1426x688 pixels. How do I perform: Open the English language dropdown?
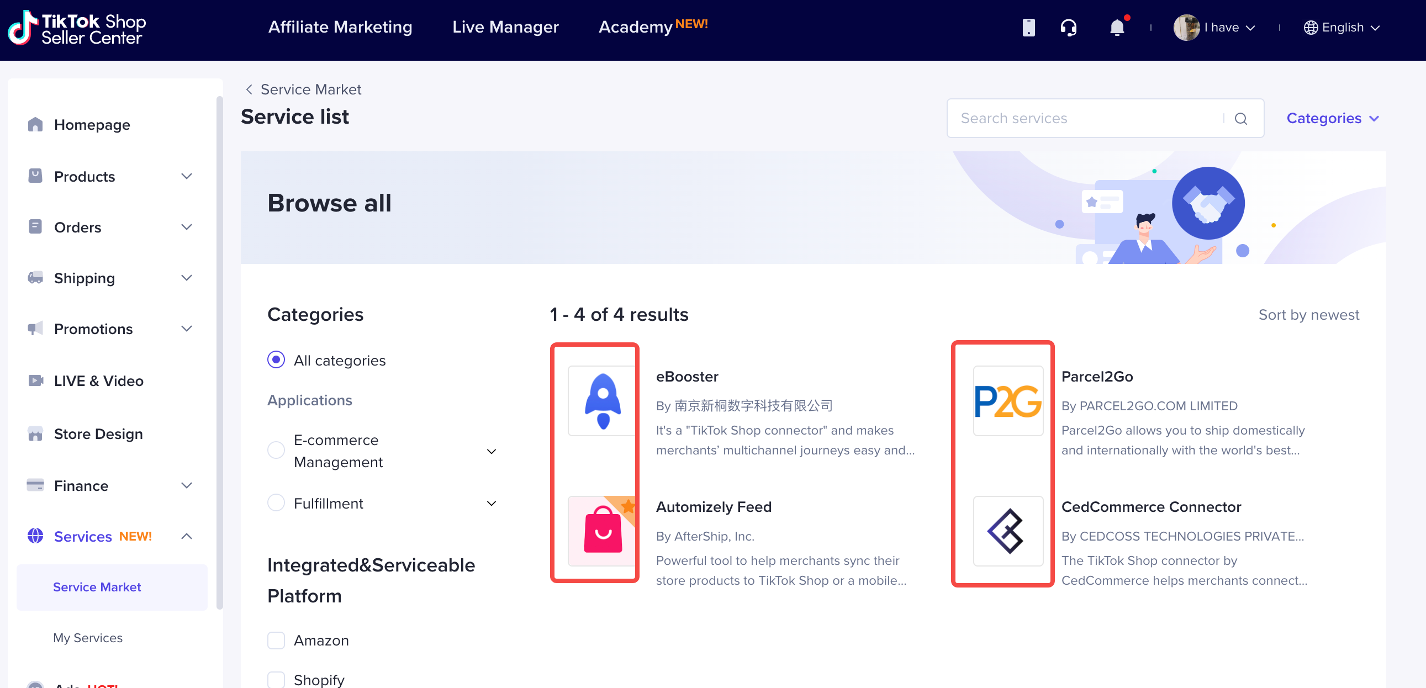(x=1342, y=27)
